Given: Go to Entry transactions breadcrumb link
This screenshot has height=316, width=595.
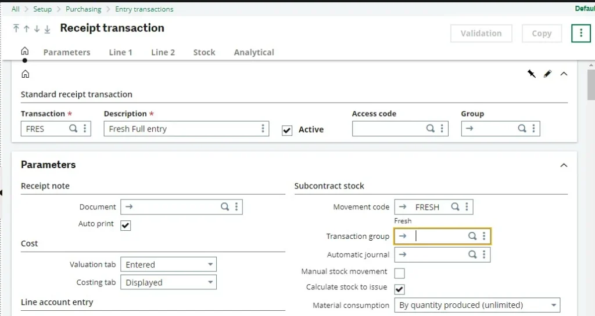Looking at the screenshot, I should pyautogui.click(x=144, y=9).
